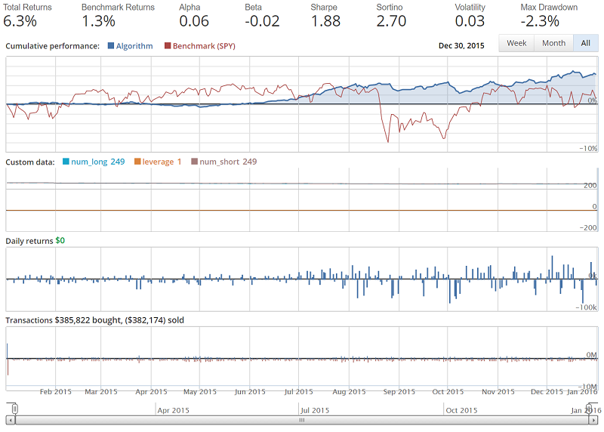Click the Max Drawdown -2.3% value
The width and height of the screenshot is (604, 432).
(x=540, y=21)
